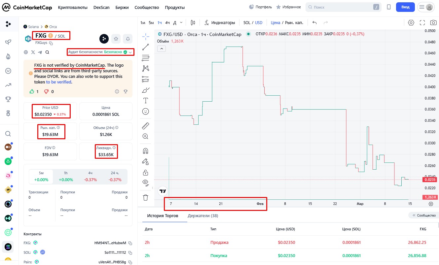
Task: Open the sidebar search magnifier
Action: (8, 134)
